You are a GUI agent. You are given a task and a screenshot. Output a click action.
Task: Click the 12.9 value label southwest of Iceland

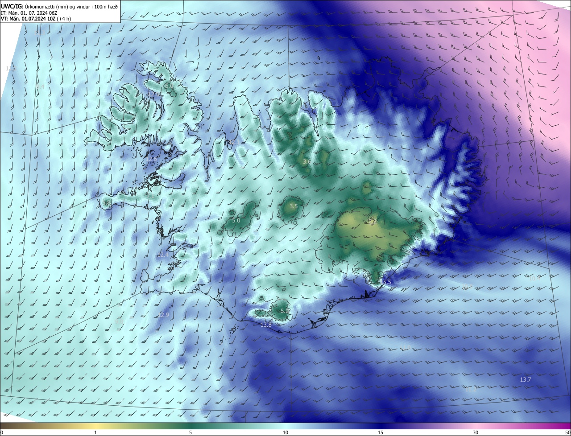(x=164, y=315)
